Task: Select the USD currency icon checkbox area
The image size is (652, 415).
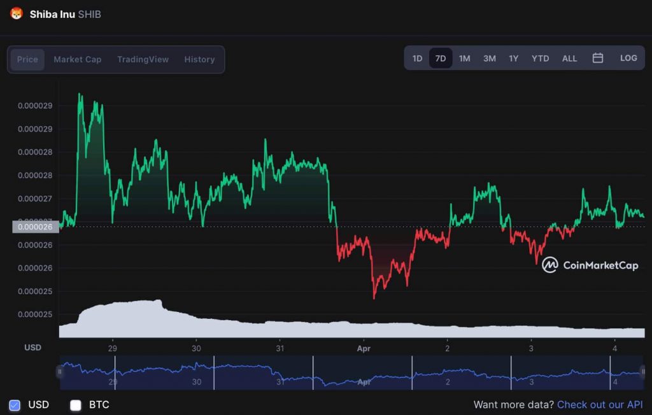Action: (x=15, y=405)
